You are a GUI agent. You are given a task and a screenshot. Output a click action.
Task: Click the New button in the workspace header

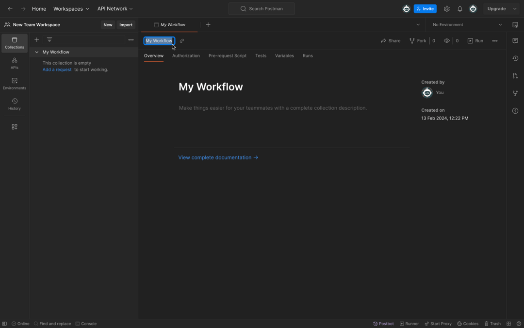pos(108,25)
